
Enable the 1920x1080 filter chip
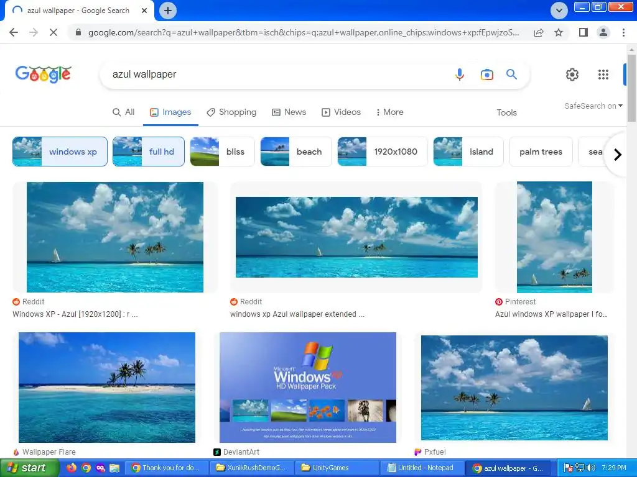click(x=383, y=152)
